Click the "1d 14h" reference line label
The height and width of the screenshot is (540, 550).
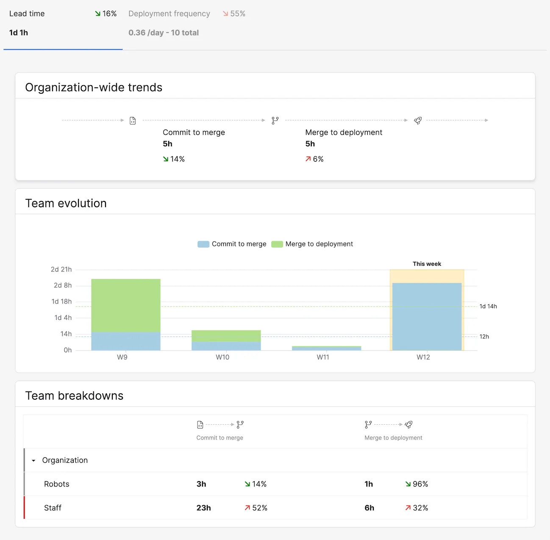pyautogui.click(x=488, y=306)
